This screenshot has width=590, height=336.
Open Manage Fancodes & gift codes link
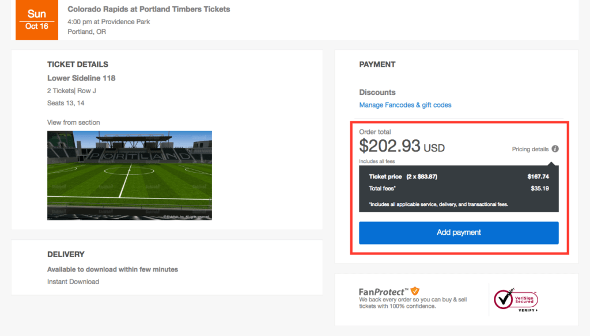pos(405,105)
